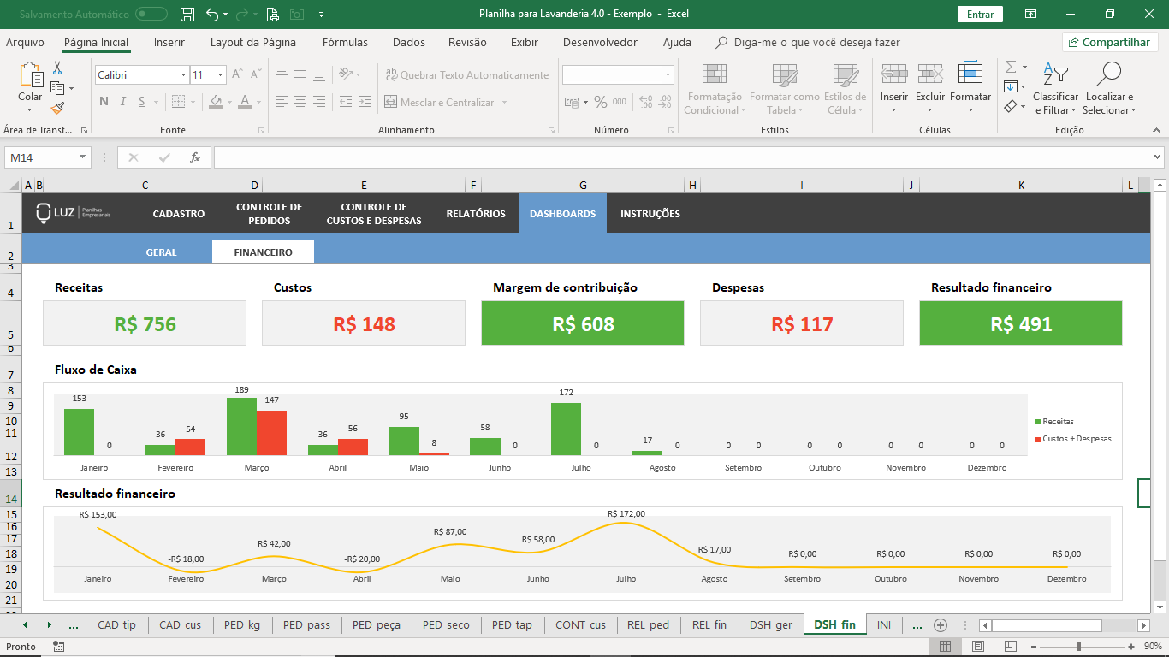Image resolution: width=1169 pixels, height=657 pixels.
Task: Switch to the Inserir ribbon tab
Action: tap(169, 42)
